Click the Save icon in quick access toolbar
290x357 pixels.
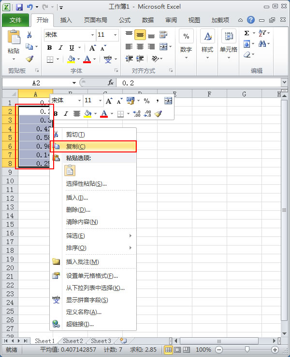(x=19, y=7)
